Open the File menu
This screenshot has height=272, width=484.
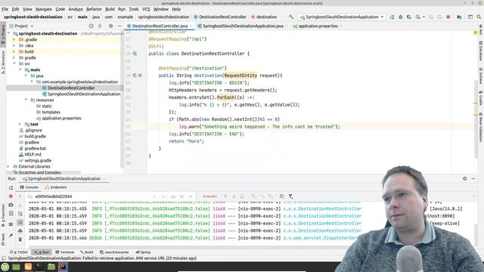tap(5, 9)
